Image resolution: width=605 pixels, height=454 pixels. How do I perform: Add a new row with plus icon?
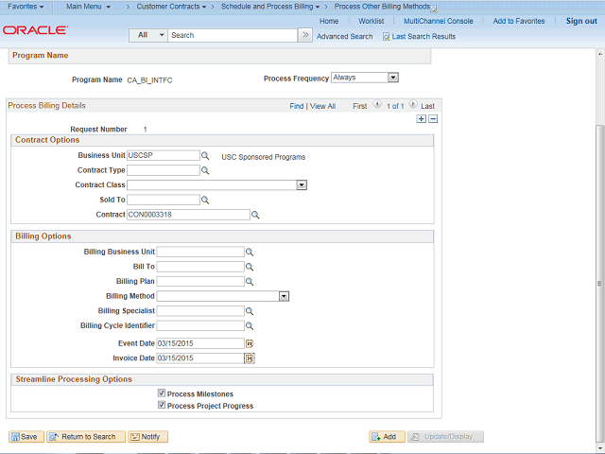tap(421, 119)
